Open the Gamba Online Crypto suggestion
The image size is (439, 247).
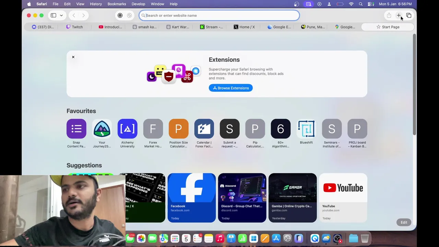[x=293, y=198]
